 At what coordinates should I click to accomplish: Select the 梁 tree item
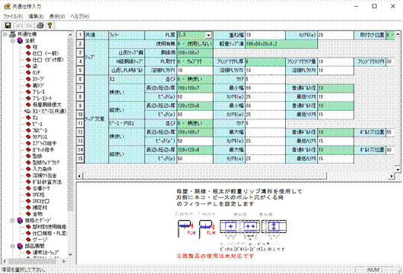coord(35,66)
